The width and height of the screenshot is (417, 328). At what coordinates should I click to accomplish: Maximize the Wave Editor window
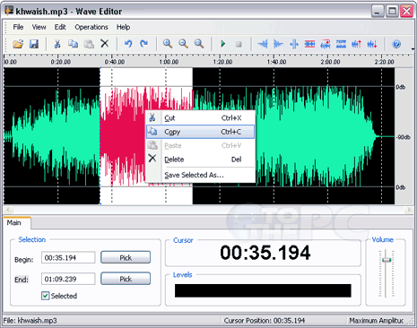click(392, 12)
